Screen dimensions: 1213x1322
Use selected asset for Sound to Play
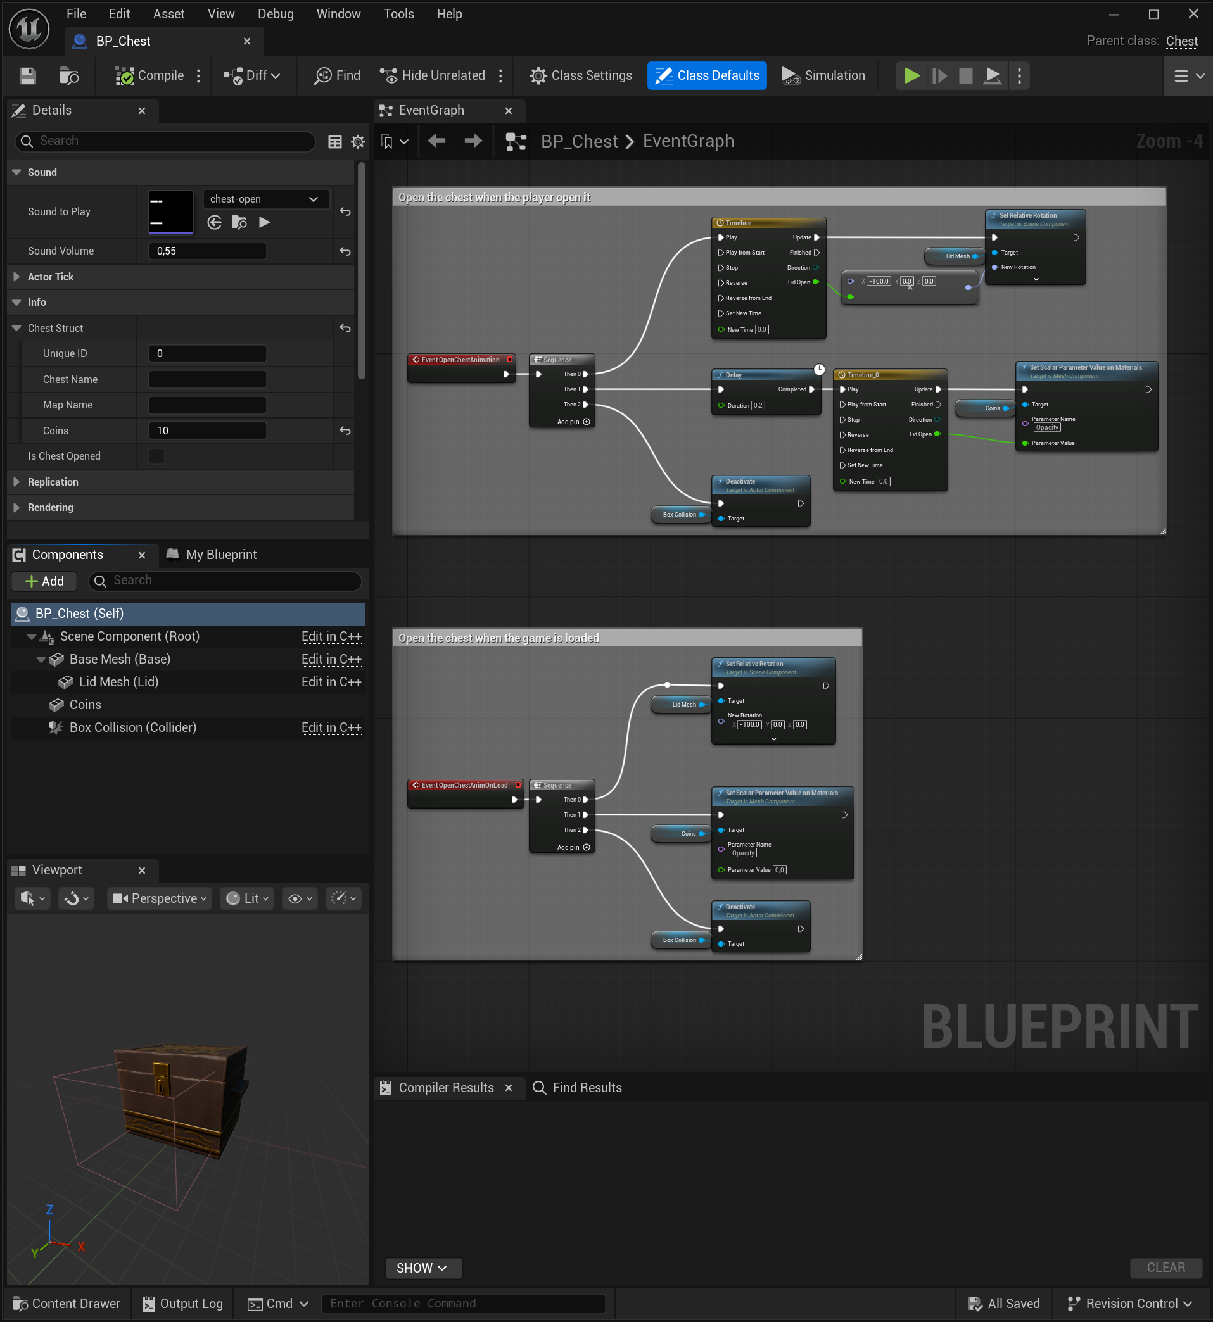pyautogui.click(x=215, y=222)
